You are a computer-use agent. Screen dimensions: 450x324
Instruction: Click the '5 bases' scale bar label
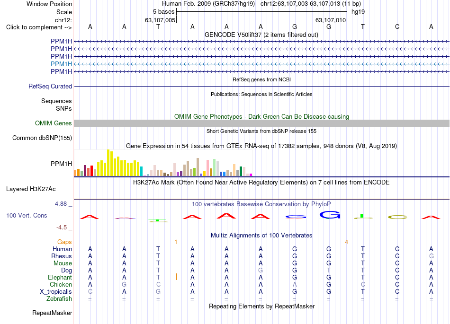[x=163, y=12]
